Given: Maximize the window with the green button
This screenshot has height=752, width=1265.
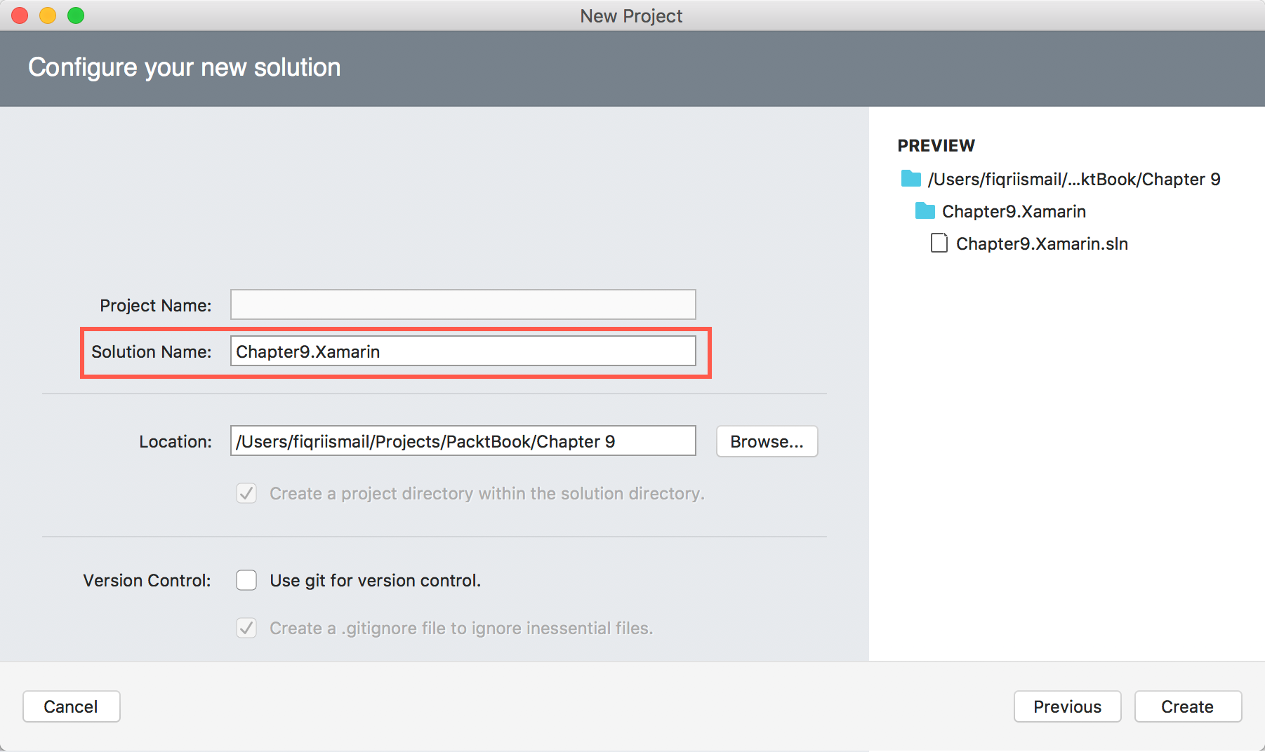Looking at the screenshot, I should pos(76,15).
